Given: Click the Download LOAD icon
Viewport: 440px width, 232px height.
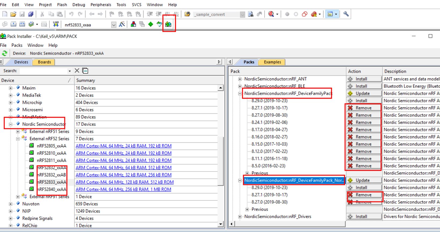Looking at the screenshot, I should tap(56, 24).
